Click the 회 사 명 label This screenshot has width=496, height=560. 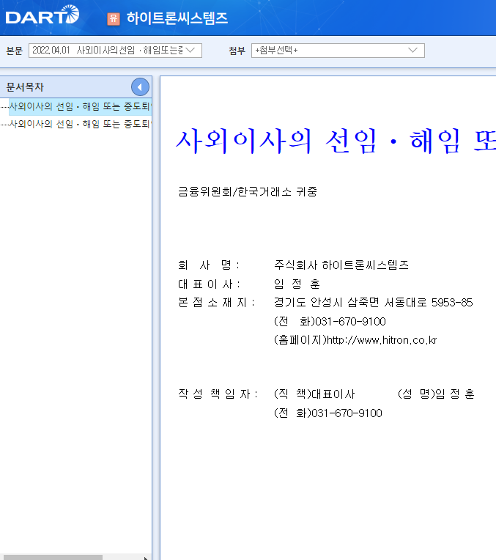tap(209, 265)
